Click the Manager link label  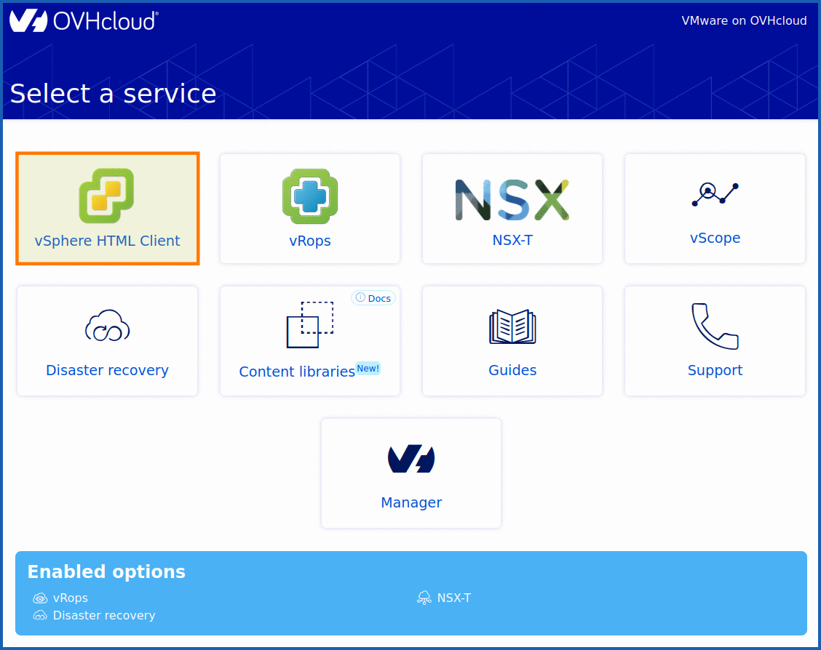tap(410, 502)
